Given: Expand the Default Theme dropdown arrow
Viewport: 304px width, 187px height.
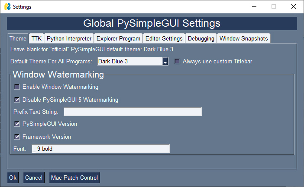Looking at the screenshot, I should (165, 62).
